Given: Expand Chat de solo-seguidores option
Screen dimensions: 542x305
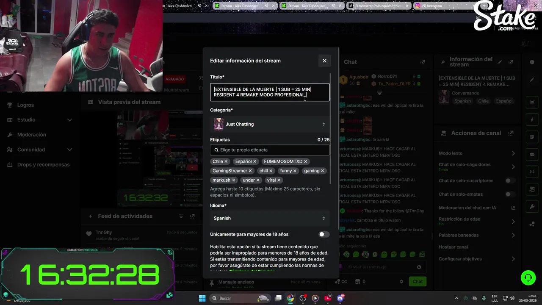Looking at the screenshot, I should click(x=513, y=166).
